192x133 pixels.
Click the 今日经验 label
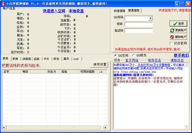(64, 51)
